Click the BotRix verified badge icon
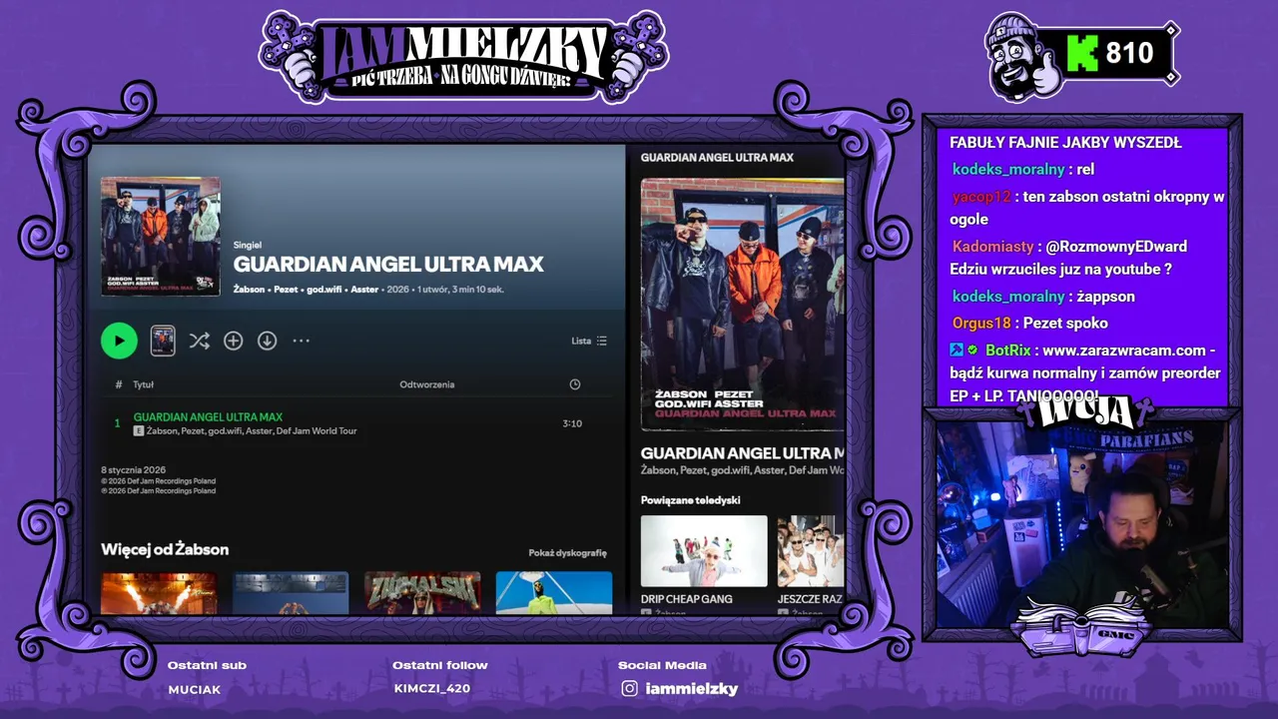 click(972, 350)
